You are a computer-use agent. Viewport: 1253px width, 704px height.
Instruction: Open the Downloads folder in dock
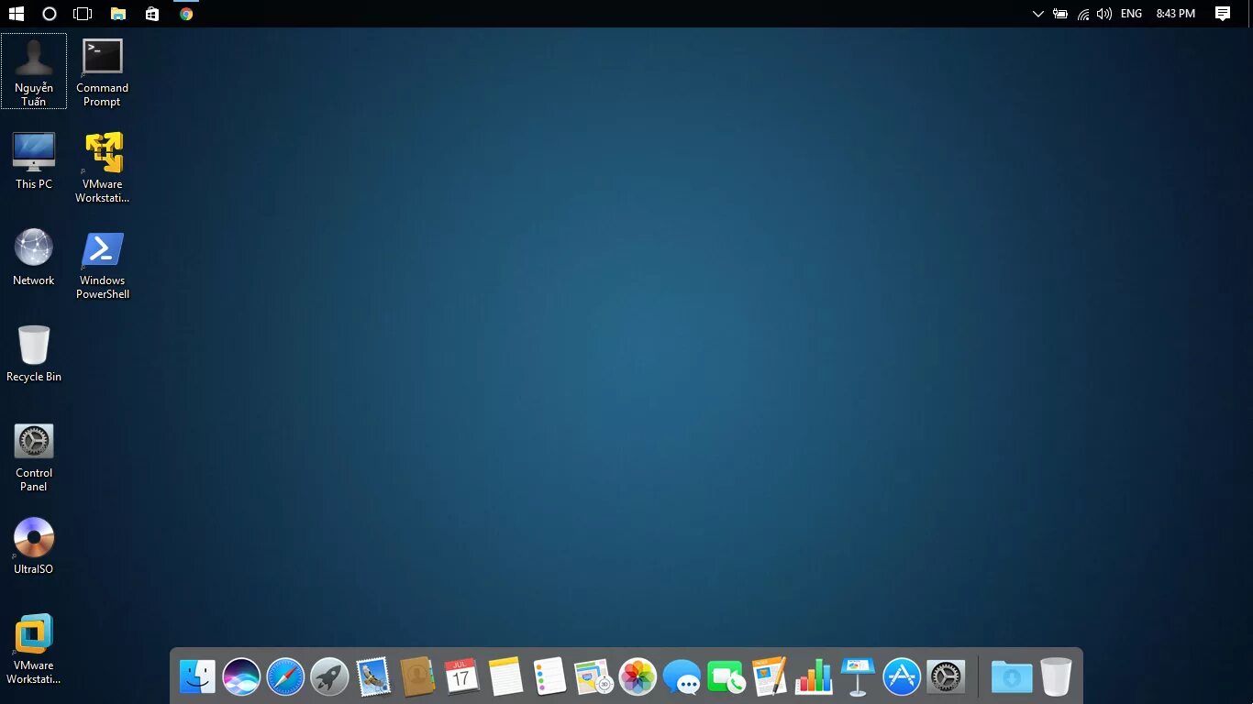coord(1012,677)
